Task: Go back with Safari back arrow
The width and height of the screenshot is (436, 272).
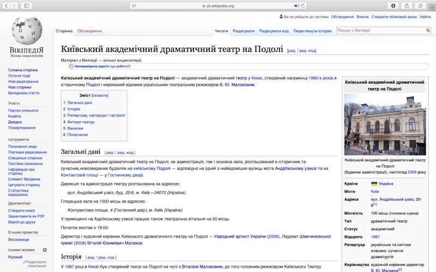Action: pos(6,5)
